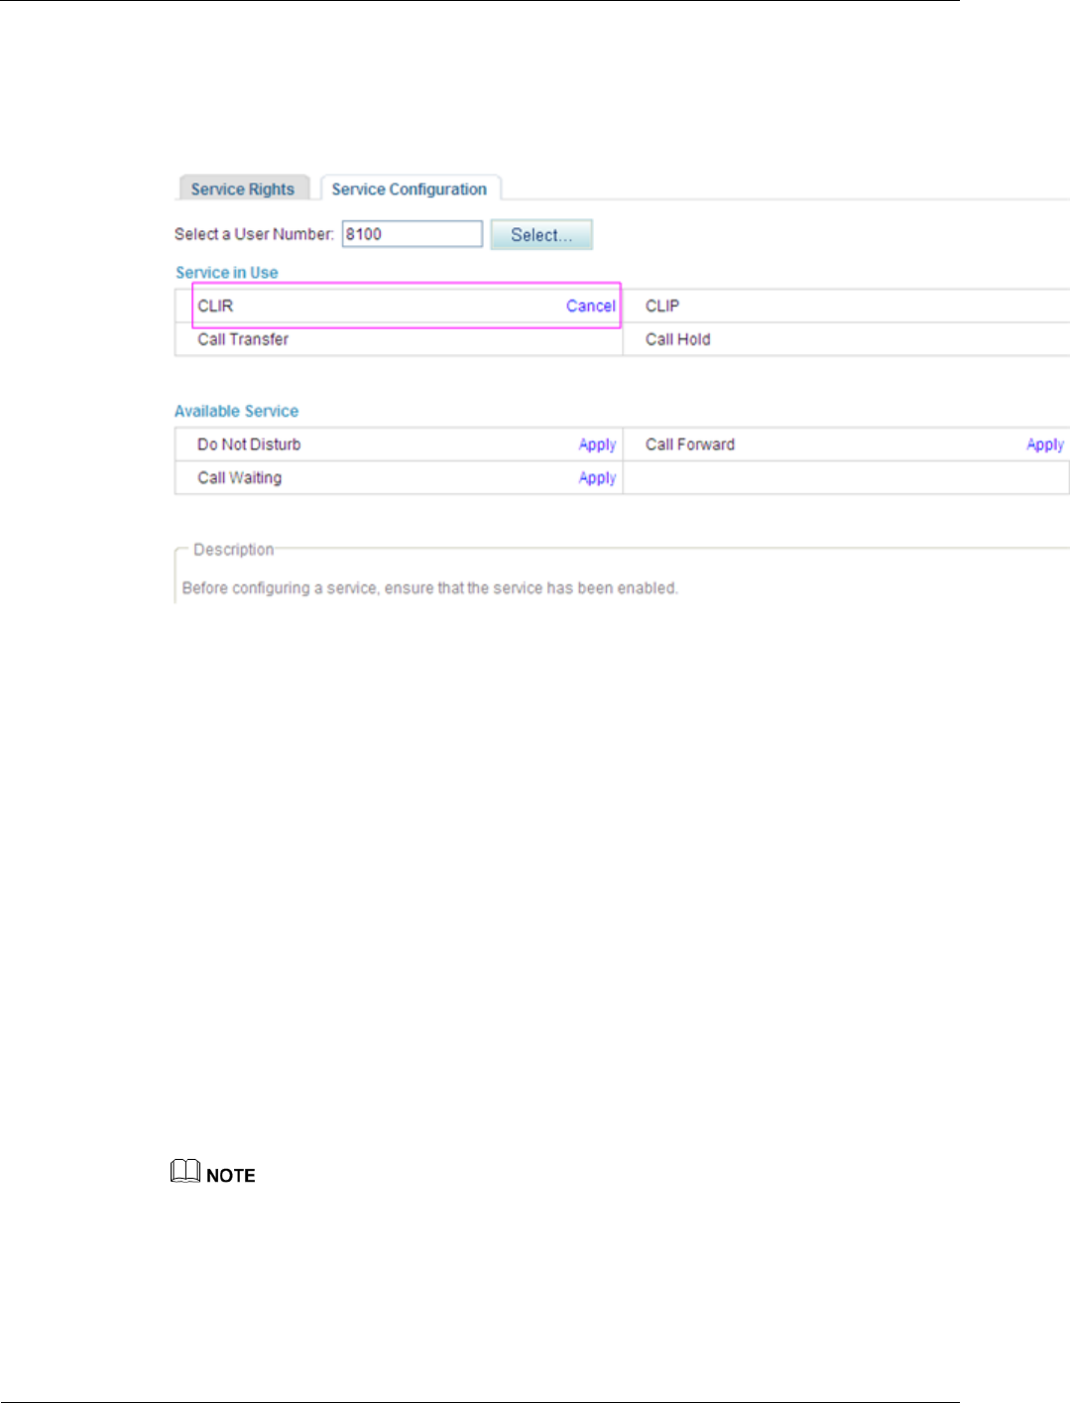
Task: Click the NOTE book icon
Action: pyautogui.click(x=185, y=1172)
